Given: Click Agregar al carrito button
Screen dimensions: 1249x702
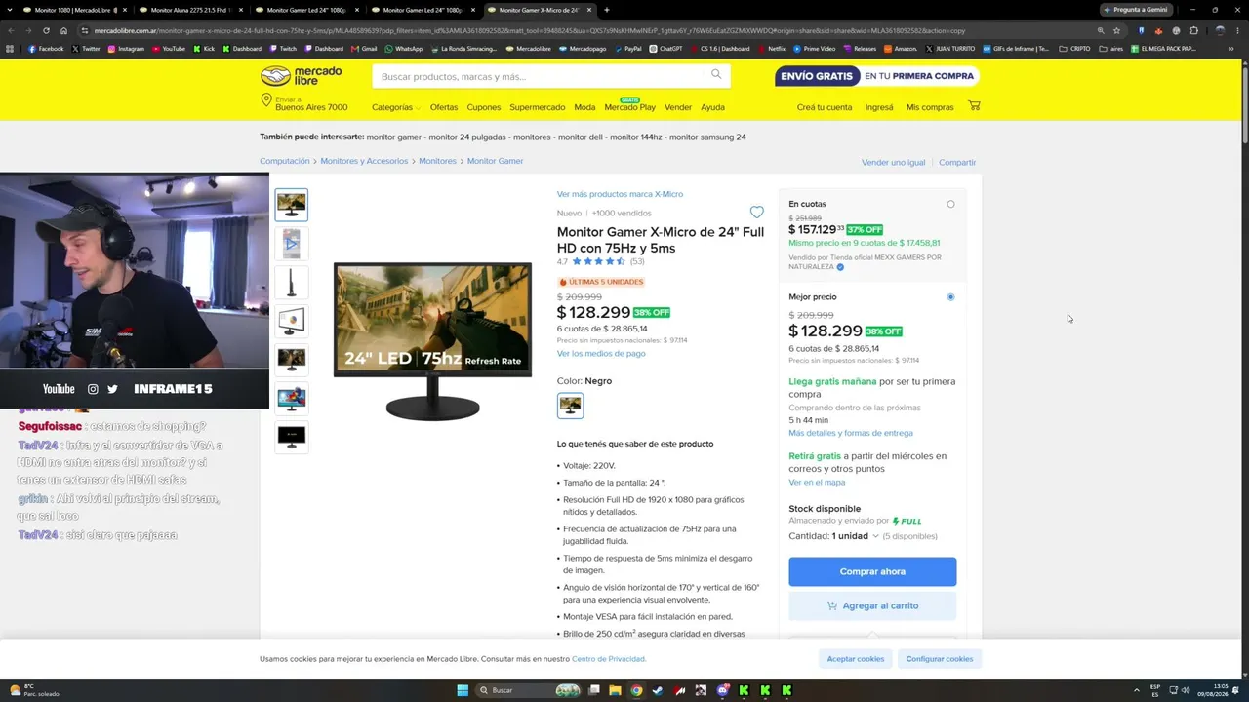Looking at the screenshot, I should (872, 605).
